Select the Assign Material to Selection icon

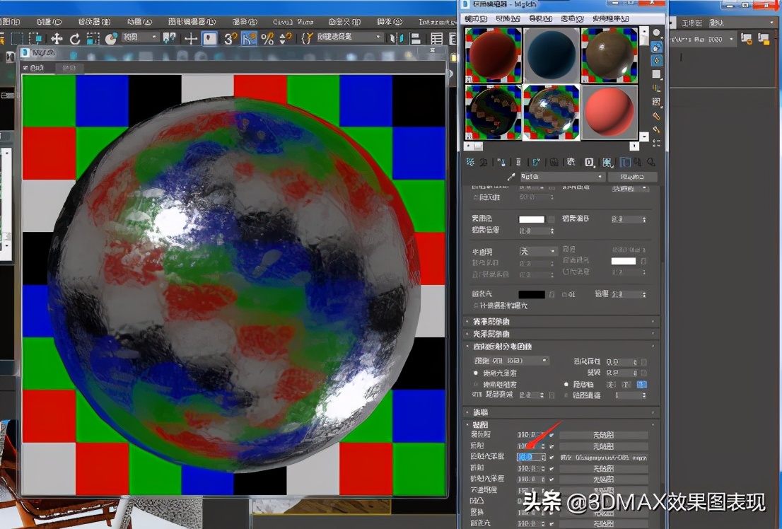[x=502, y=162]
